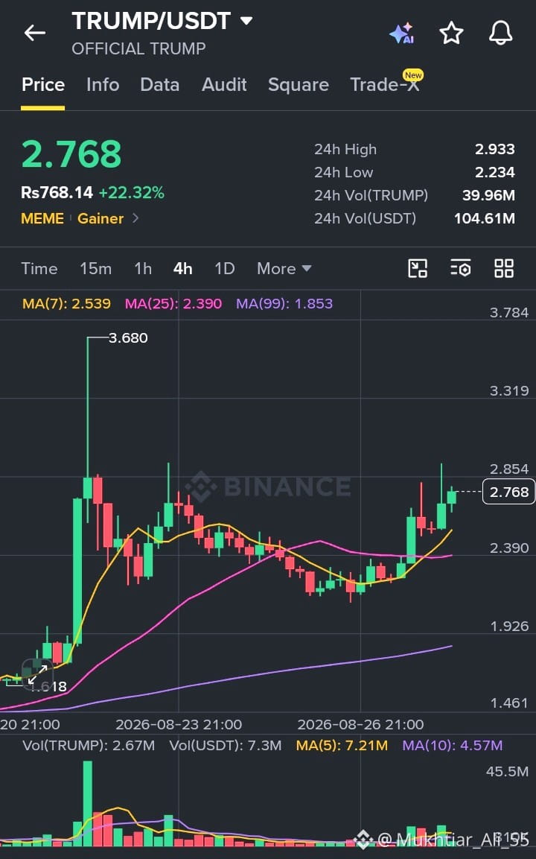
Task: Click the +22.32% change value
Action: (132, 192)
